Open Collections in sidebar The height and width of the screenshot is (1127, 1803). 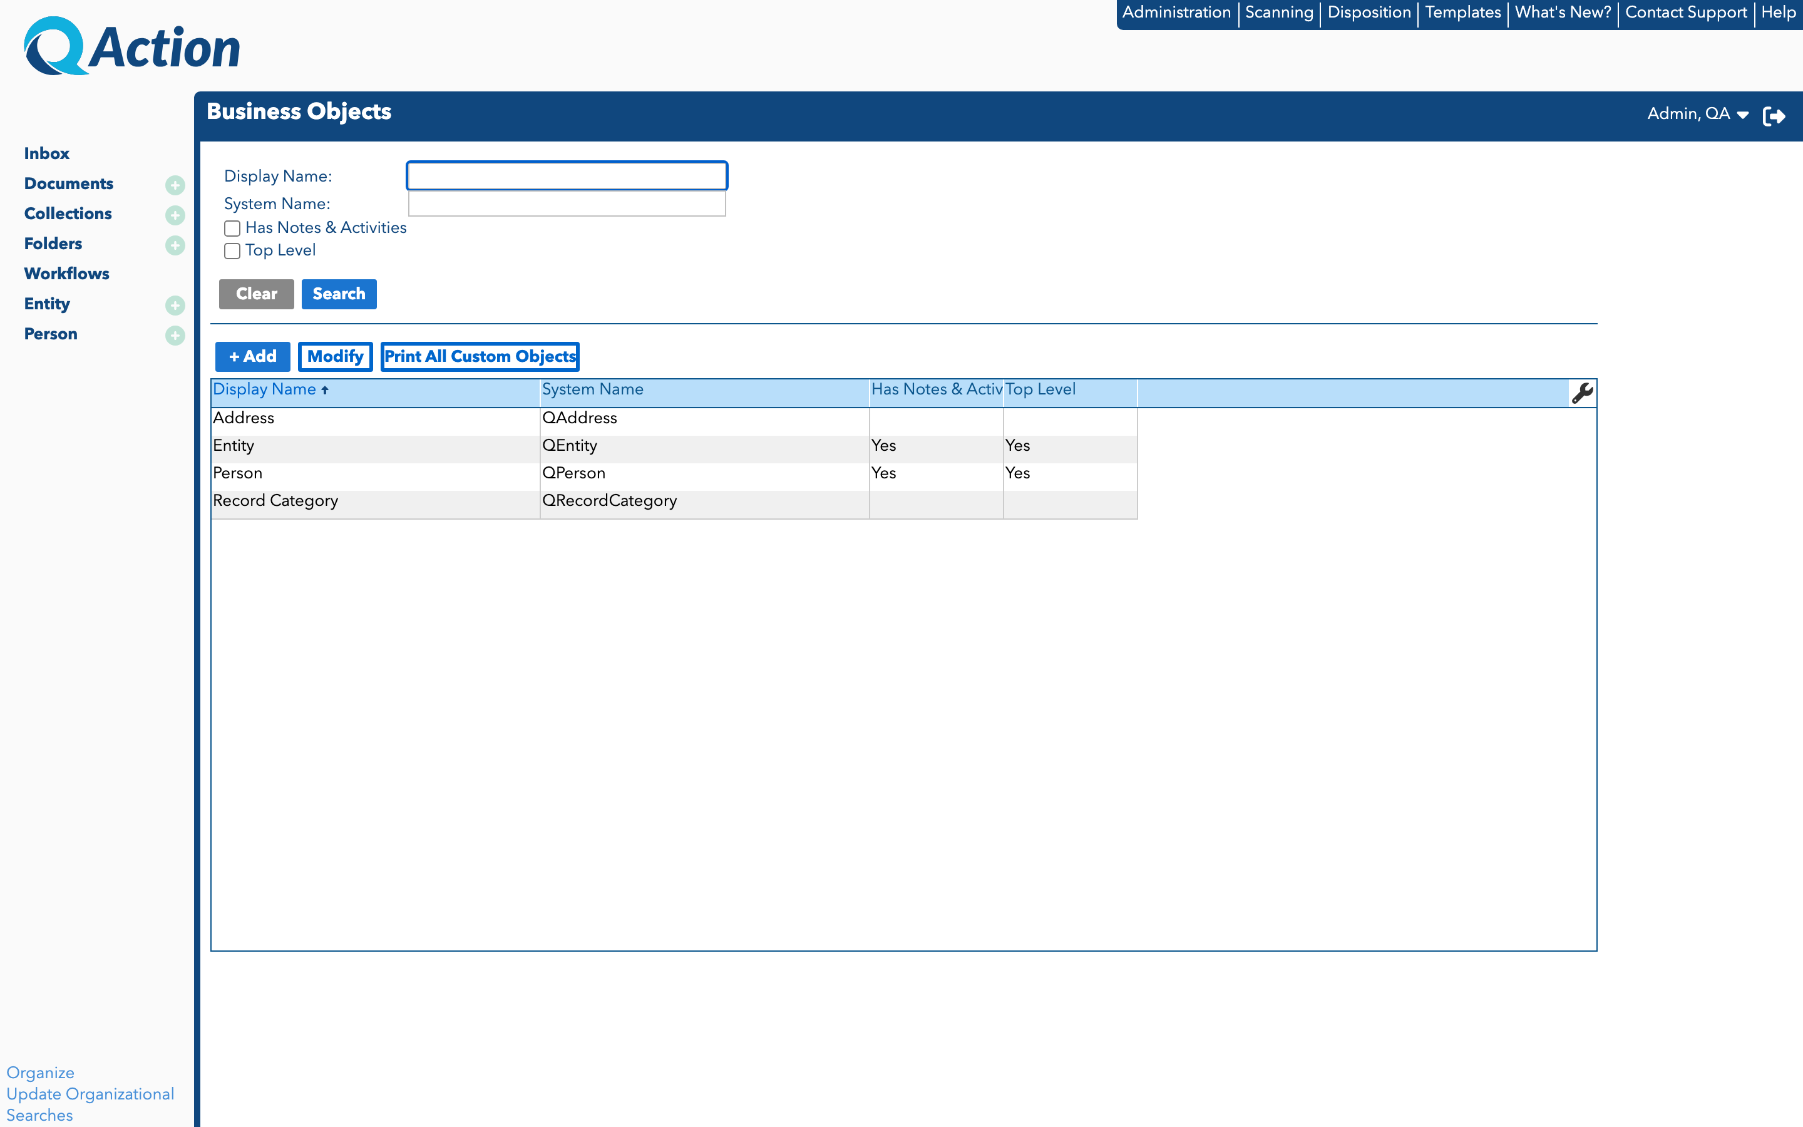tap(68, 213)
